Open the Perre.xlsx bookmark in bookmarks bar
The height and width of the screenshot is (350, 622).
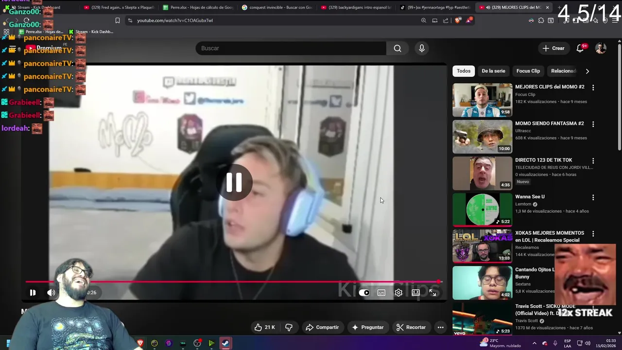click(x=41, y=32)
